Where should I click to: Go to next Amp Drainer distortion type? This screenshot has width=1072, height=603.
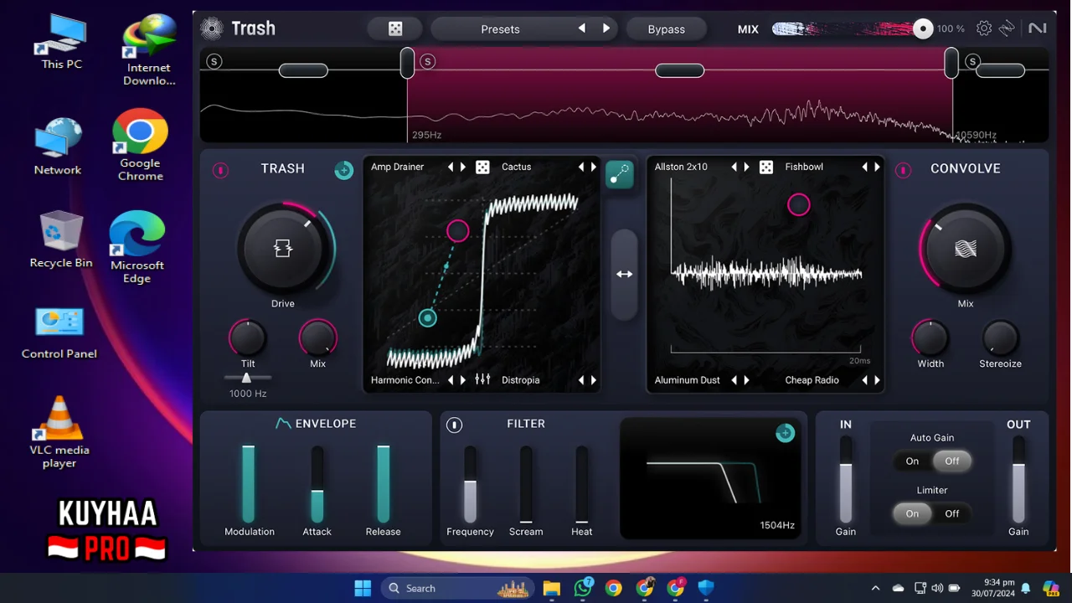462,167
